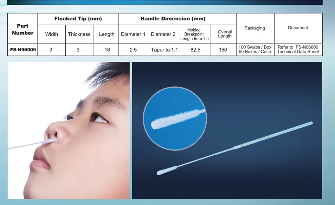Viewport: 335px width, 205px height.
Task: Click the Handle Dimension (mm) header
Action: (x=173, y=19)
